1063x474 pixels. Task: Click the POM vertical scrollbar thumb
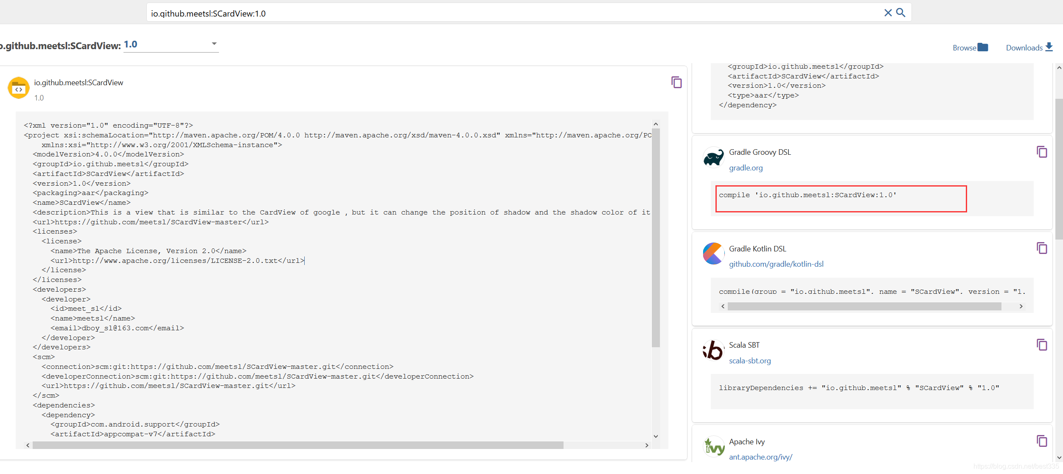pyautogui.click(x=656, y=237)
